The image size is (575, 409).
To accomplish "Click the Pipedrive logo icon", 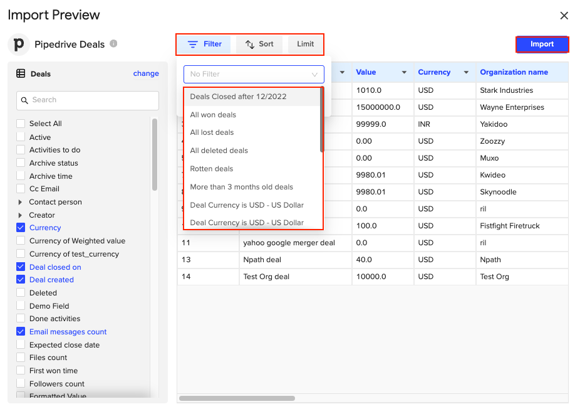I will tap(19, 45).
